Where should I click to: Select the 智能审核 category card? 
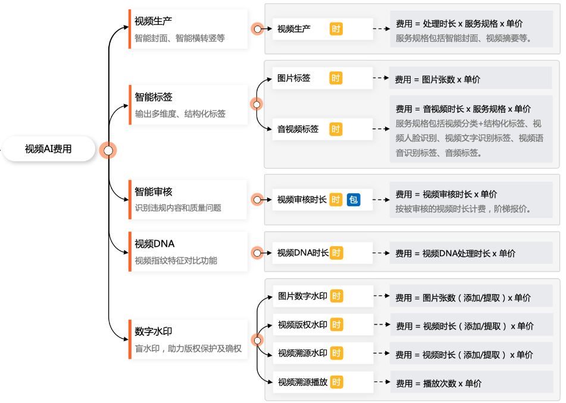[x=187, y=200]
